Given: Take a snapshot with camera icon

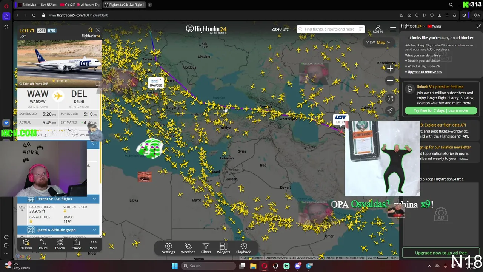Looking at the screenshot, I should pos(409,15).
